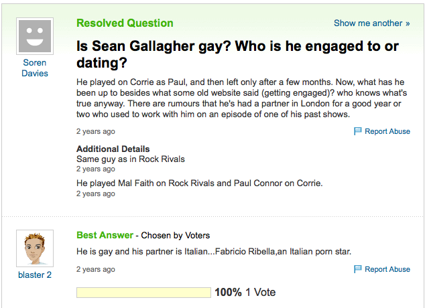
Task: Click the flag icon beside the question's Report Abuse
Action: pos(358,132)
